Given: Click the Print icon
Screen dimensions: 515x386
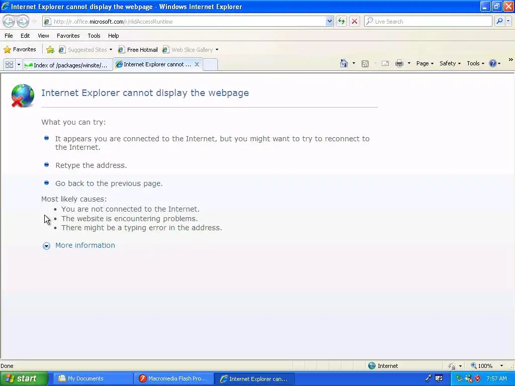Looking at the screenshot, I should pos(399,63).
